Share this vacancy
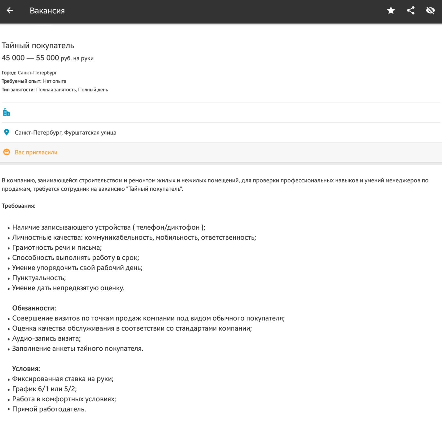Image resolution: width=442 pixels, height=424 pixels. 411,10
